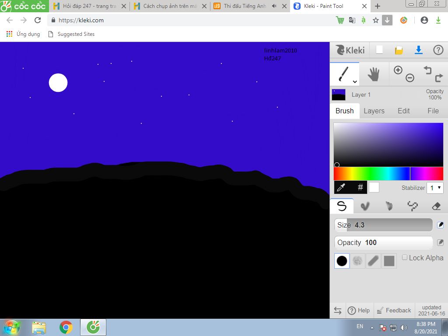
Task: Show hidden system tray icons
Action: [x=372, y=328]
